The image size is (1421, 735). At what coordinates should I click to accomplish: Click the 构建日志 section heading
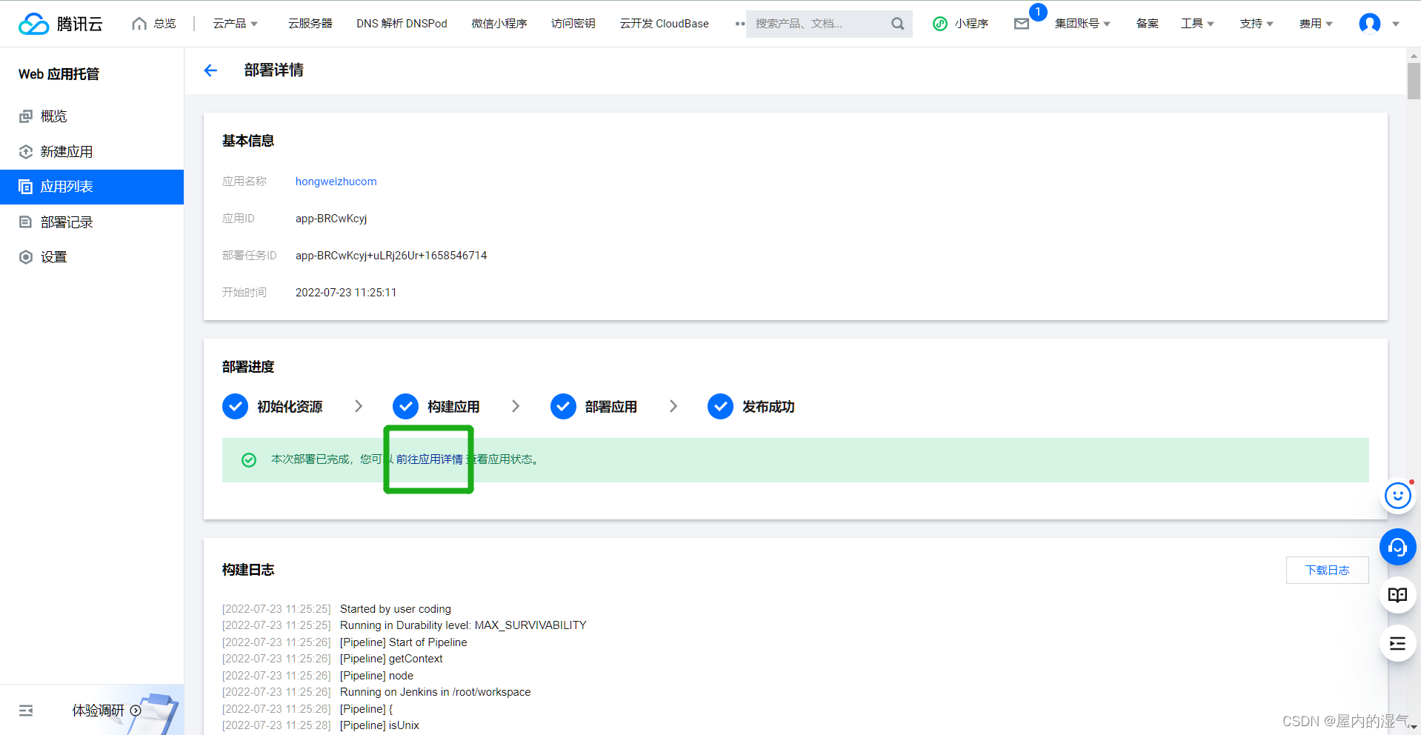point(248,570)
